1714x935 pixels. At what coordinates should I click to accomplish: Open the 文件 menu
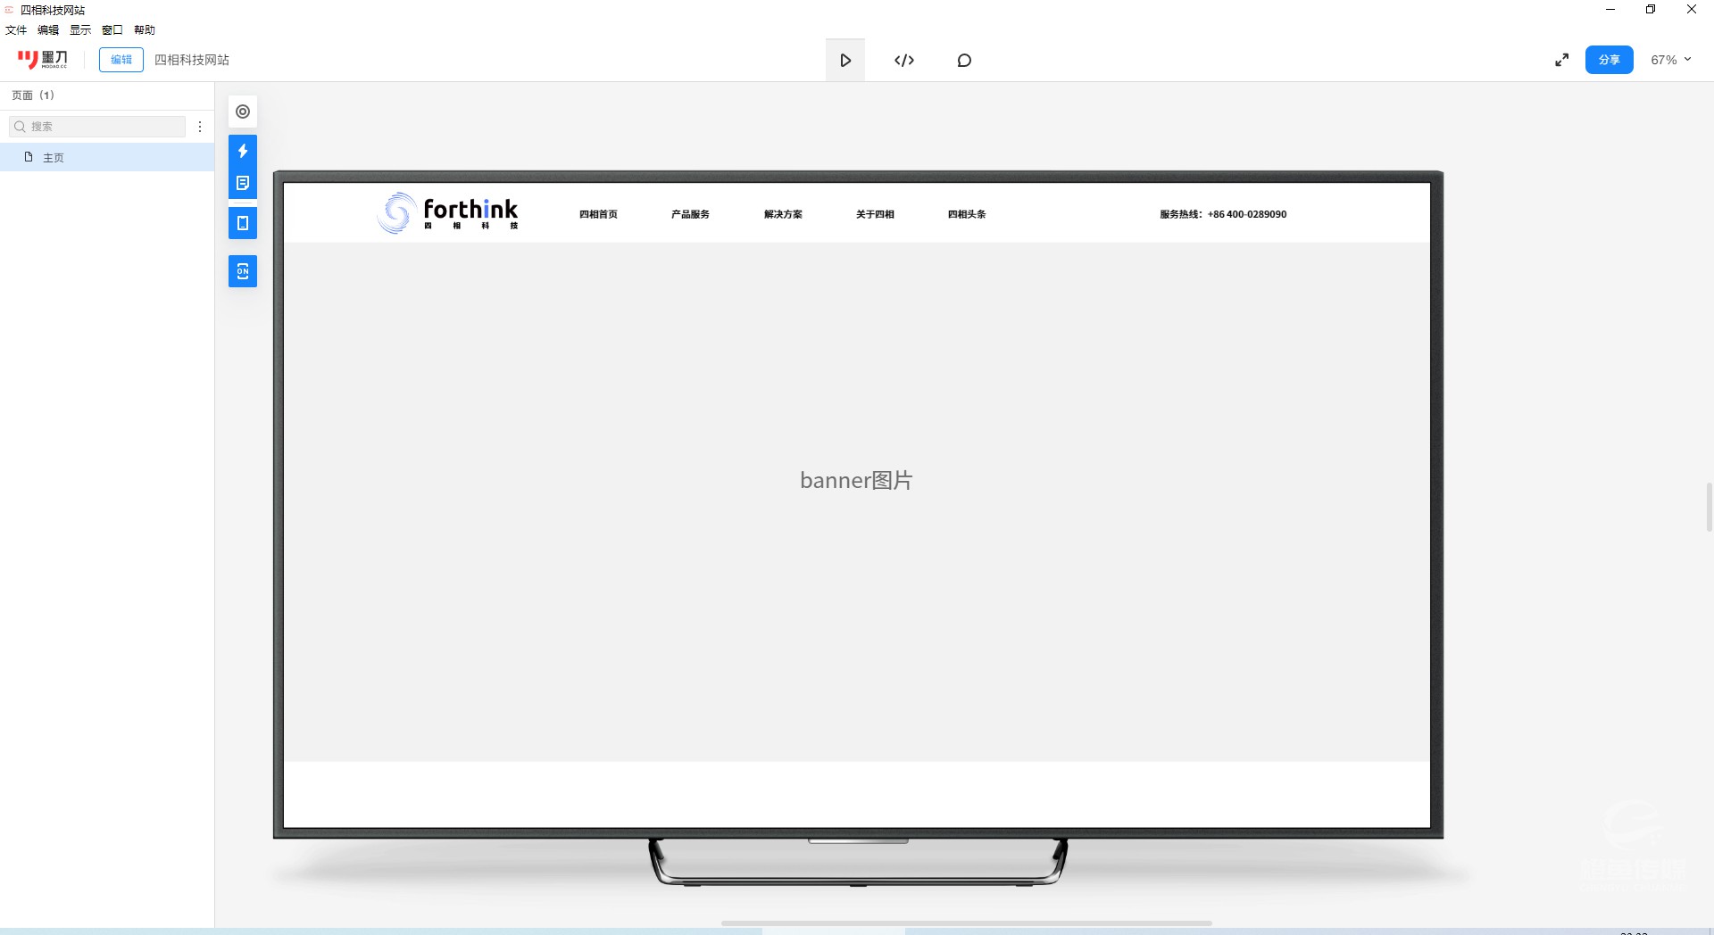click(16, 30)
